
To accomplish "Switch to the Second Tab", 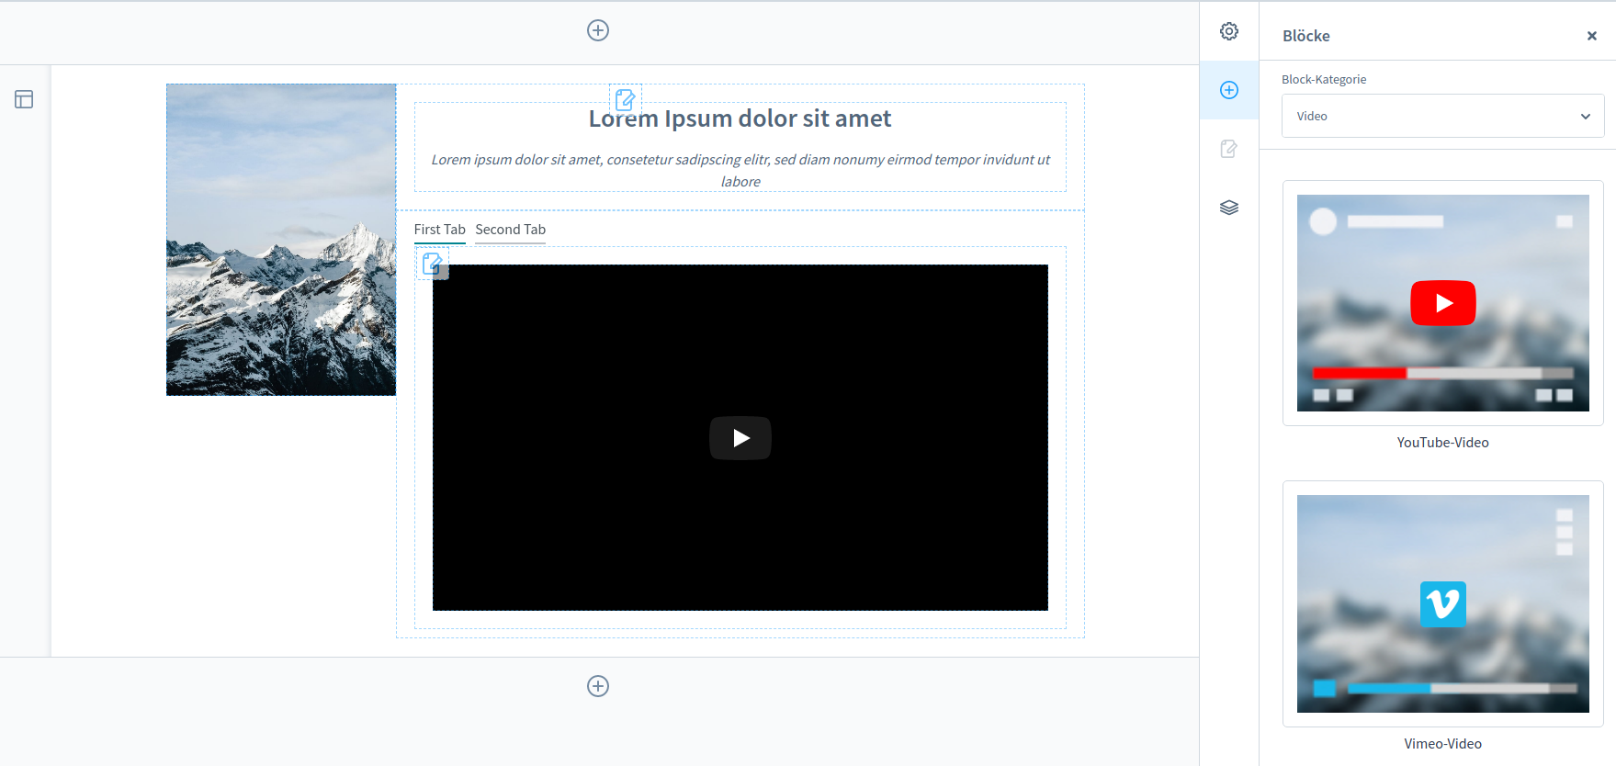I will point(510,230).
